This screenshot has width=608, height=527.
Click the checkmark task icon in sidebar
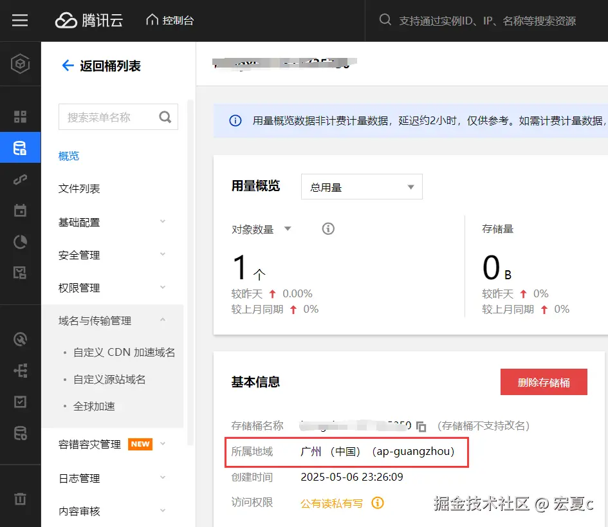(20, 402)
